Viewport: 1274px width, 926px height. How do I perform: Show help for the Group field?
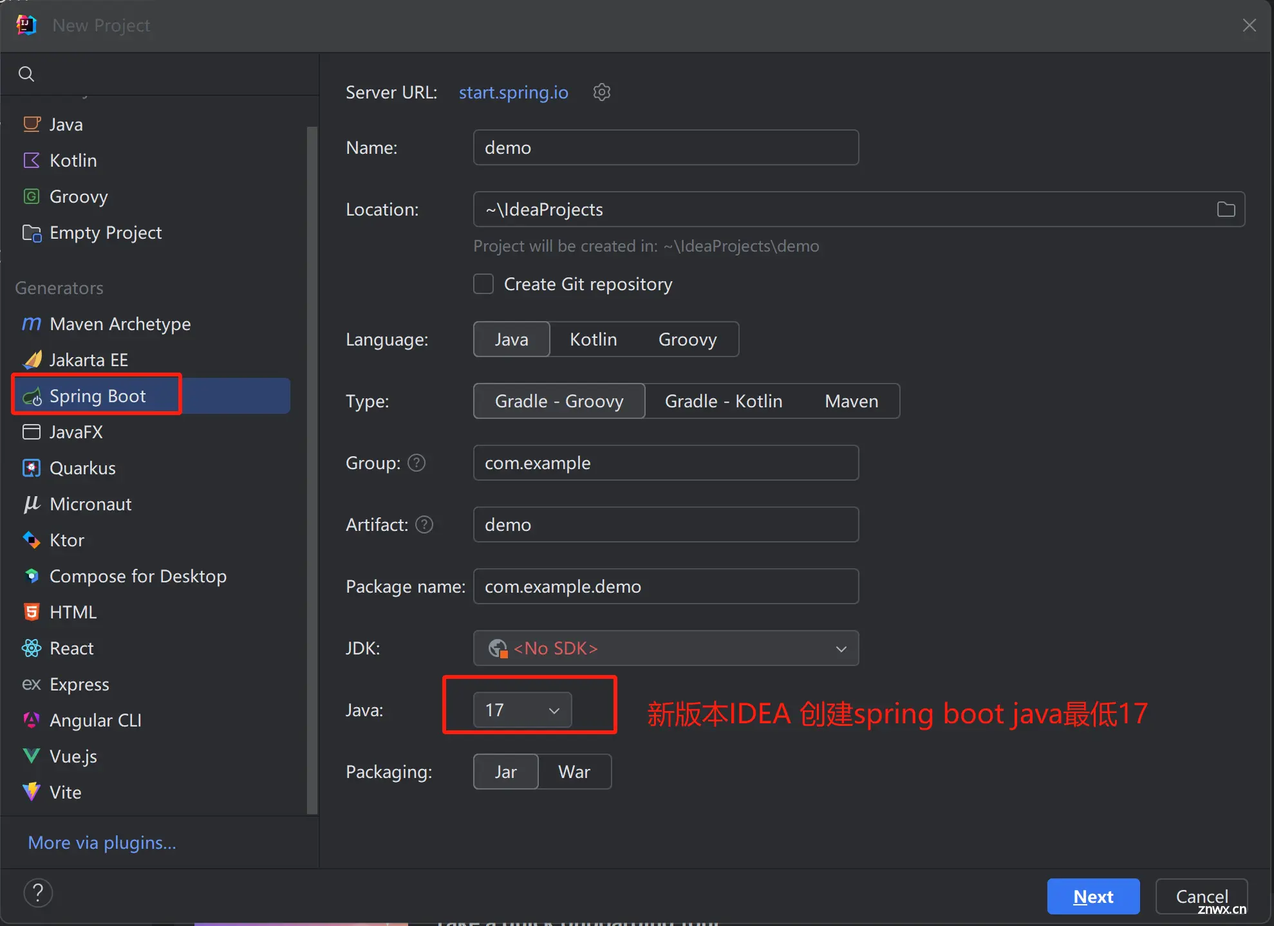(417, 463)
